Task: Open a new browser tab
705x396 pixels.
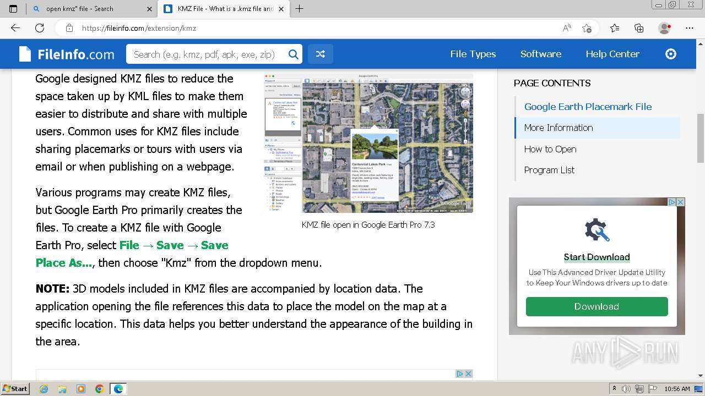Action: coord(300,9)
